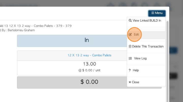Choose Help in the dropdown menu
The height and width of the screenshot is (102, 183).
pos(136,70)
